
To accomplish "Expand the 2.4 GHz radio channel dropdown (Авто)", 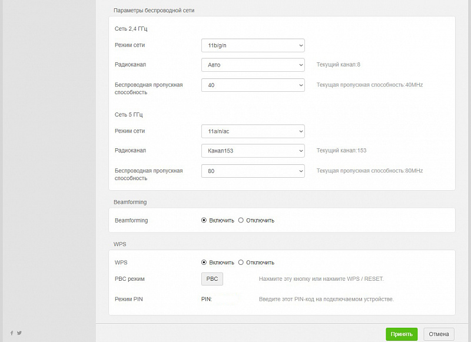I will pos(253,65).
